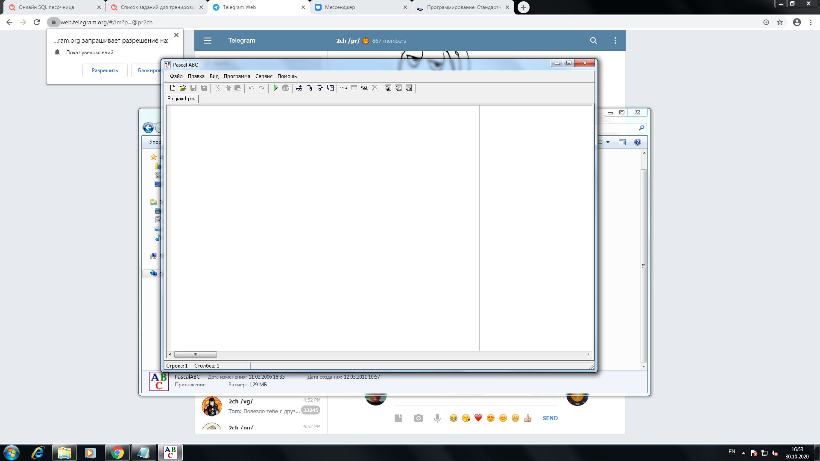Toggle the Explorer preview pane icon
The height and width of the screenshot is (461, 820).
[622, 142]
